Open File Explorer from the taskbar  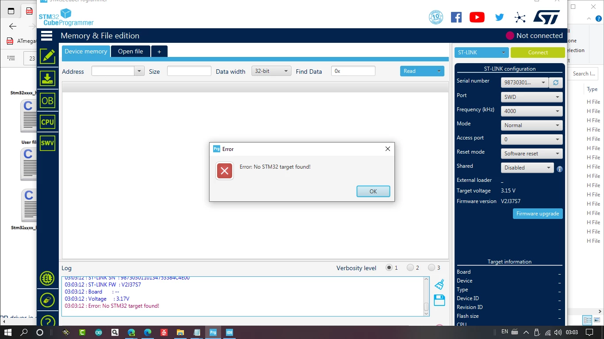pyautogui.click(x=180, y=332)
